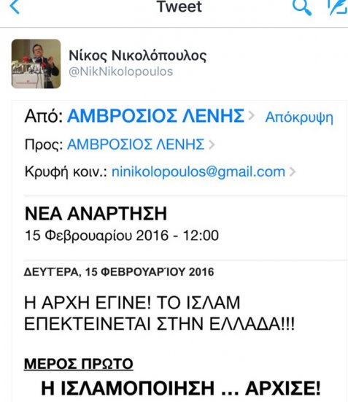
Task: Tap the compose new tweet icon
Action: [x=338, y=7]
